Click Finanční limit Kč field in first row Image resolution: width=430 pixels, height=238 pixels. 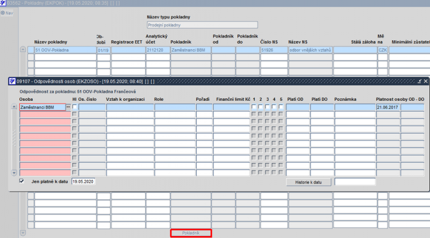pos(232,107)
